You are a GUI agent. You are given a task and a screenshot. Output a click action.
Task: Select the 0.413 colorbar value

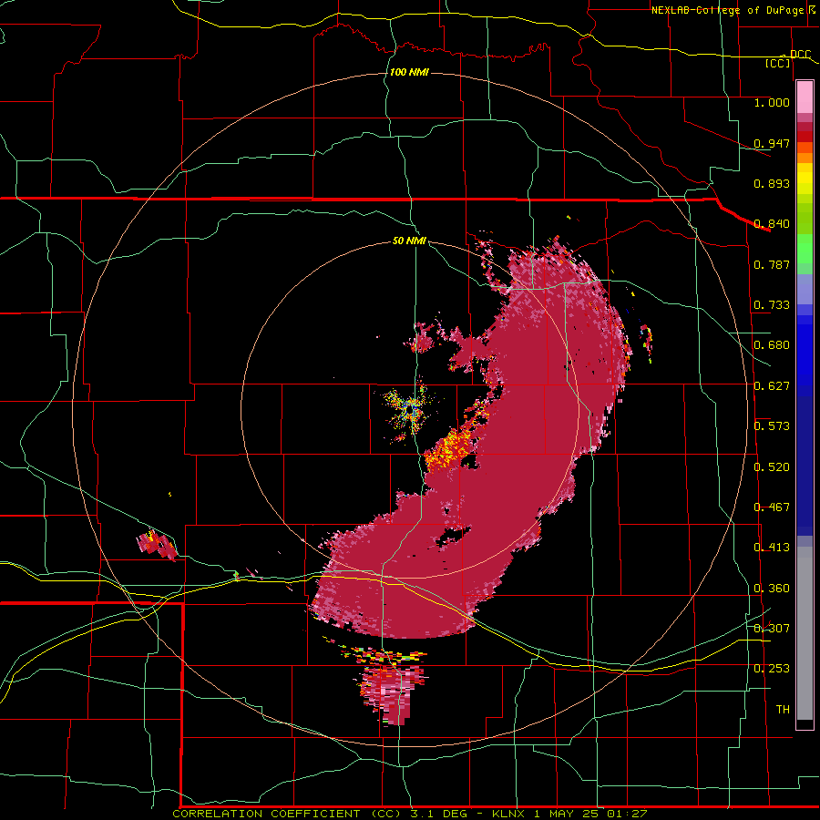click(x=772, y=548)
